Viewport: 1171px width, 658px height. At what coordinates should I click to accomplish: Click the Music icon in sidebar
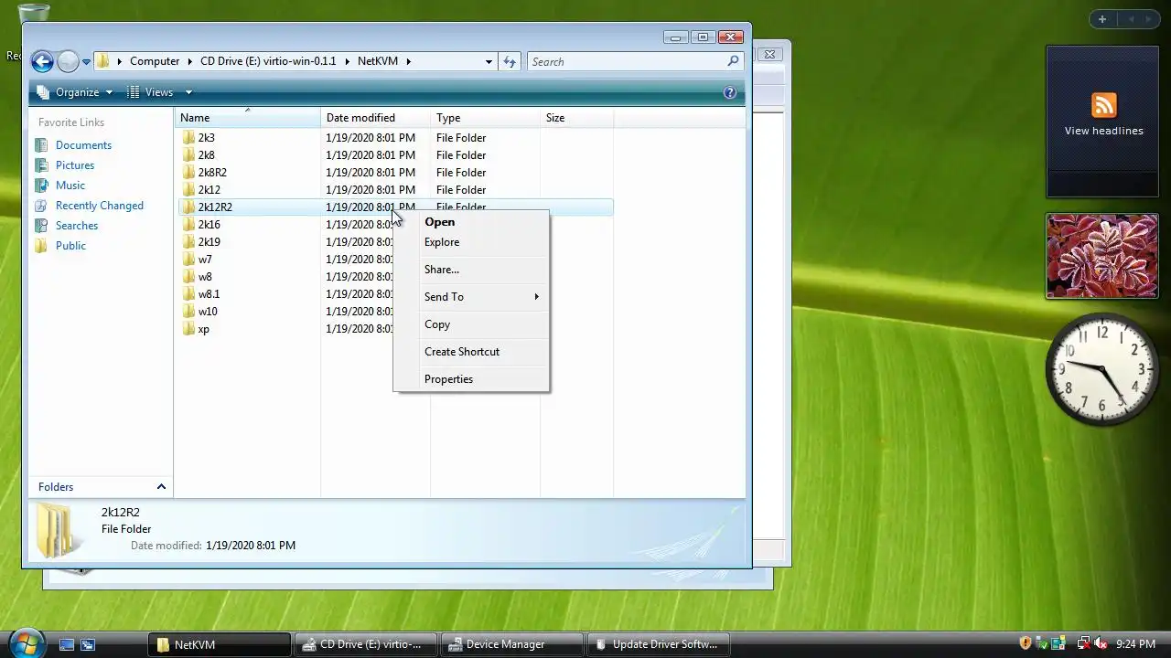(x=41, y=186)
